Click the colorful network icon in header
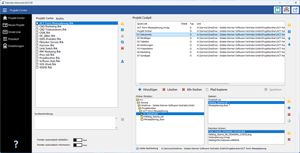 point(286,10)
